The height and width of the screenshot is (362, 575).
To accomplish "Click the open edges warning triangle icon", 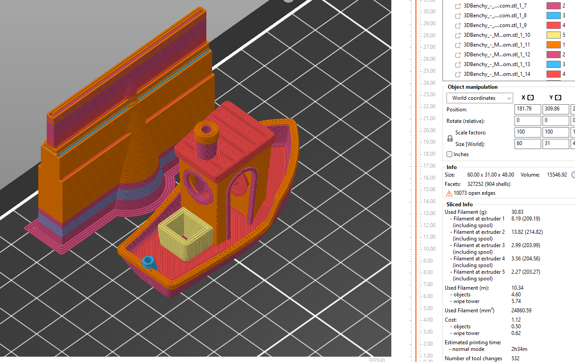I will [449, 193].
